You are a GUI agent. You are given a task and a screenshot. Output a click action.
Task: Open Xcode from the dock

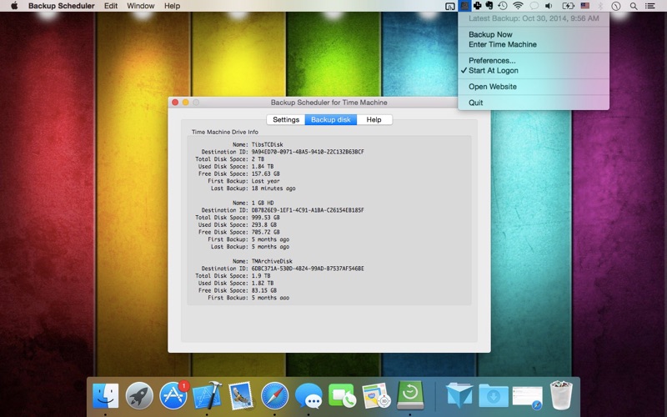(x=207, y=395)
